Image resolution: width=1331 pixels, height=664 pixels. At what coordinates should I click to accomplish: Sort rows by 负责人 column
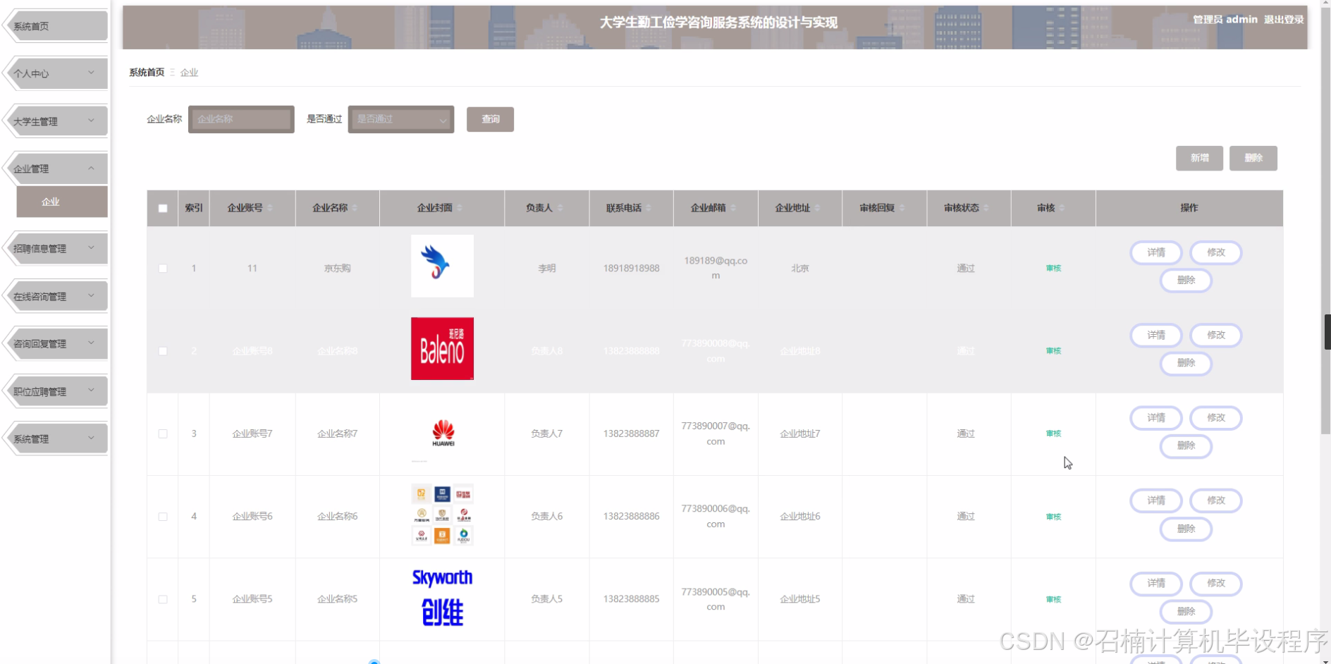tap(546, 208)
